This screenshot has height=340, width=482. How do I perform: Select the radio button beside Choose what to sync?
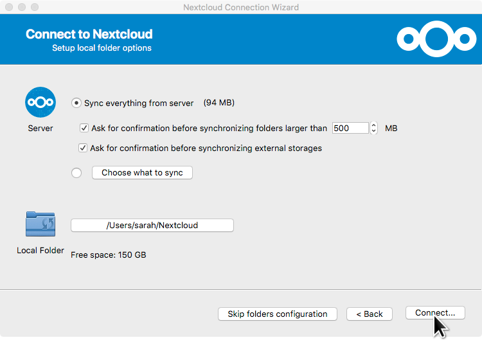77,173
